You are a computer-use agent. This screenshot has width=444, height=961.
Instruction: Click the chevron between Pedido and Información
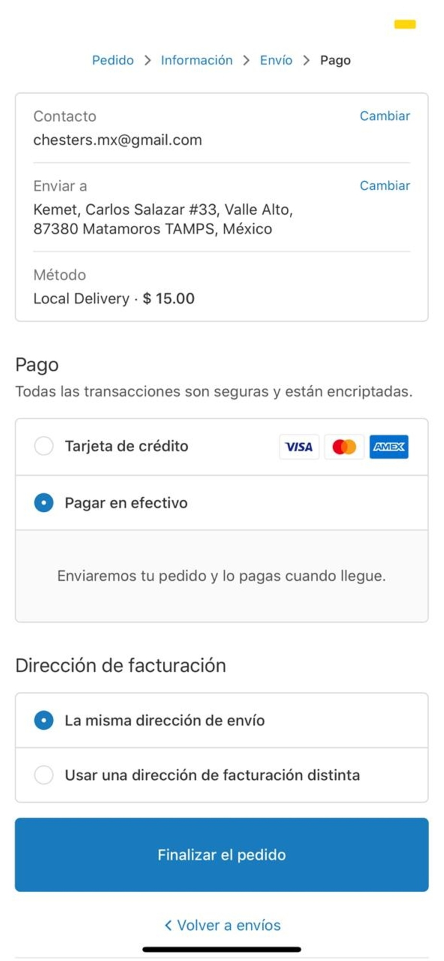pyautogui.click(x=148, y=60)
